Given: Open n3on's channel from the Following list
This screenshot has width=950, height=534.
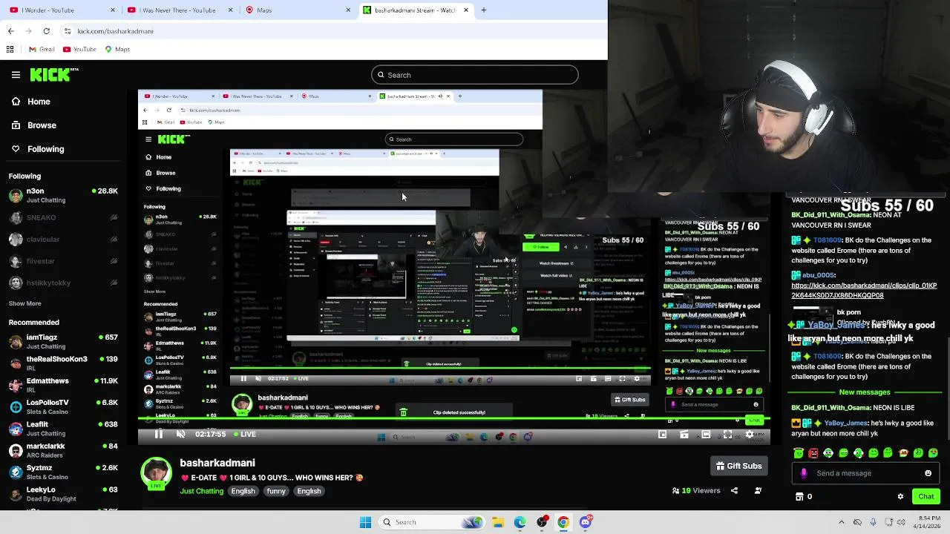Looking at the screenshot, I should (64, 195).
